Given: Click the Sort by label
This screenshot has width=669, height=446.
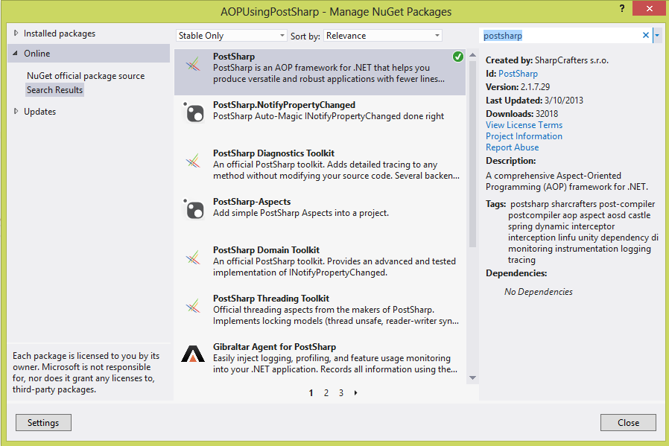Looking at the screenshot, I should click(x=305, y=36).
